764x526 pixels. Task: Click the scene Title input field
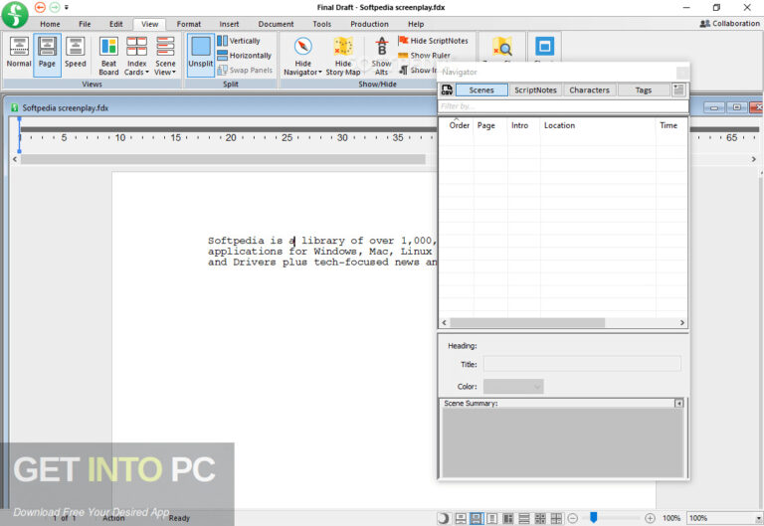click(582, 364)
